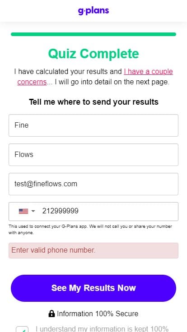Focus the first name field containing 'Fine'
The width and height of the screenshot is (187, 332).
point(93,125)
